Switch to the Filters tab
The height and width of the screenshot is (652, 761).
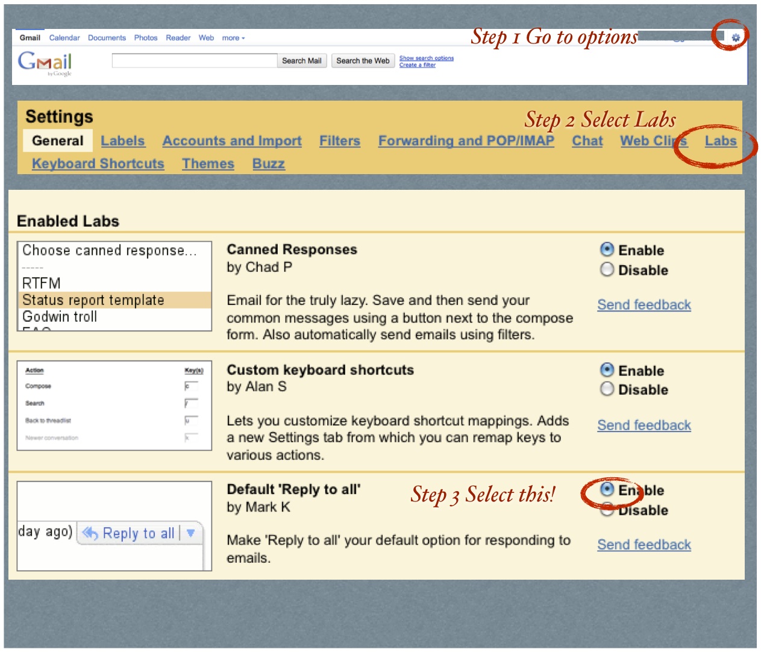tap(340, 141)
